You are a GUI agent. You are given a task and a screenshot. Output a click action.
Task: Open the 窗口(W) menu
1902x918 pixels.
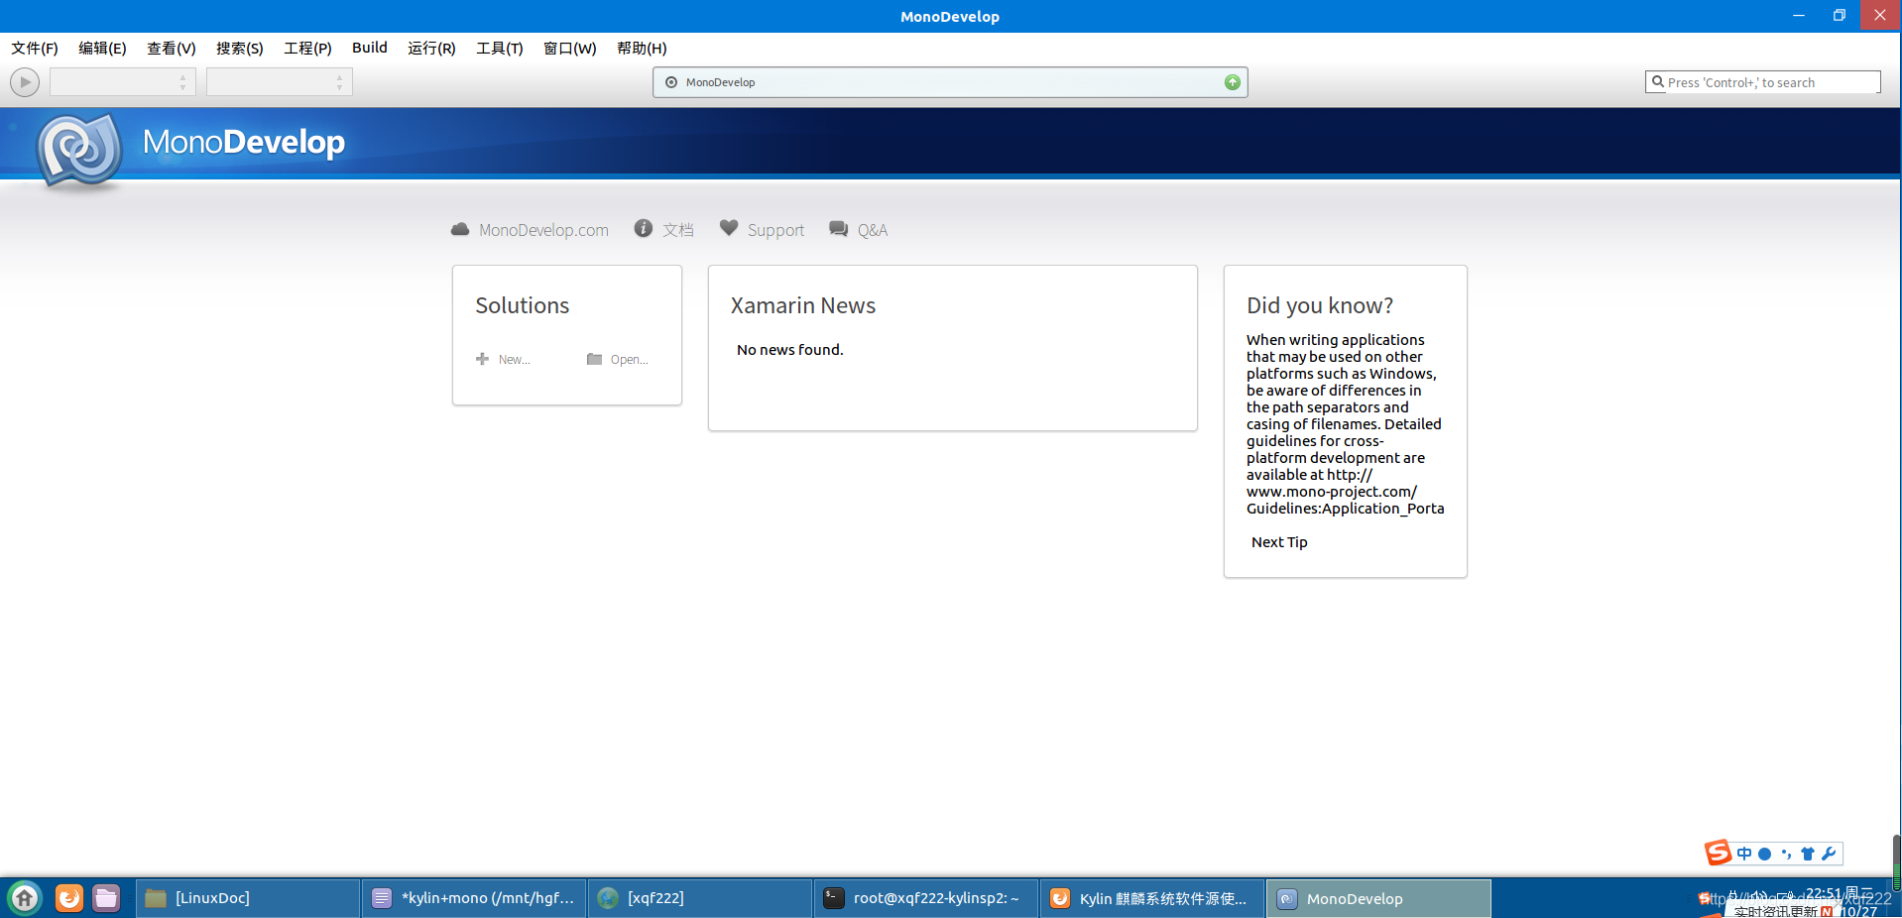[569, 49]
